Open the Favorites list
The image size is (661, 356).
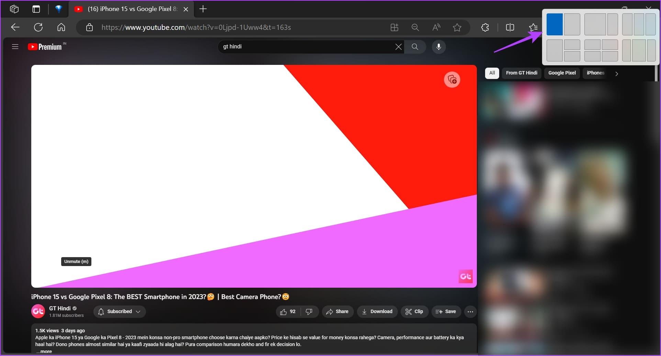[533, 27]
